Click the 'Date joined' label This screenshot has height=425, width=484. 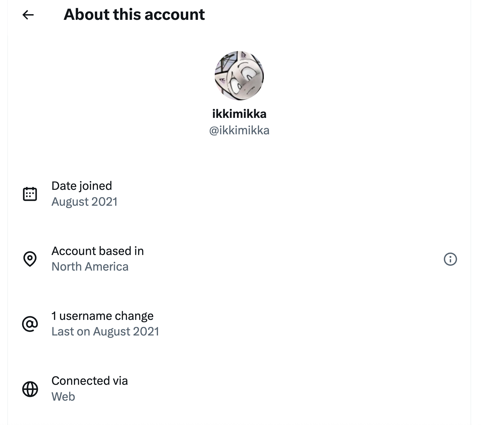82,186
